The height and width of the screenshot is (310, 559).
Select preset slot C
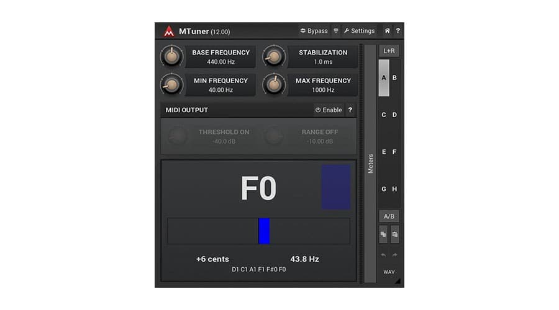384,115
